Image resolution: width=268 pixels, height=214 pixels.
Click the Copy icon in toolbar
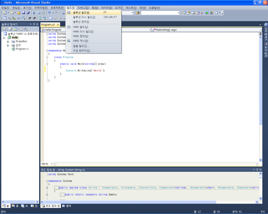(x=39, y=13)
